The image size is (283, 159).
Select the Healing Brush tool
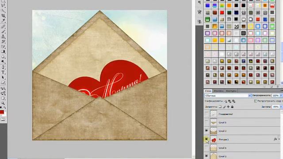(3, 26)
